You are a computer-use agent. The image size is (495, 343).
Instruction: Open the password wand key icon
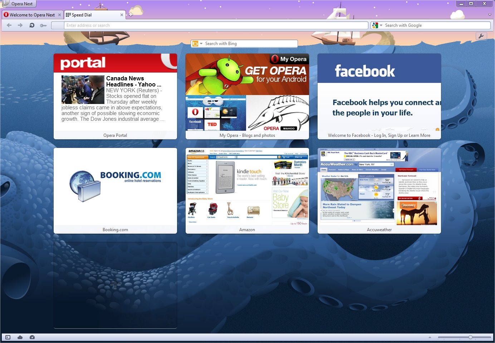coord(43,25)
